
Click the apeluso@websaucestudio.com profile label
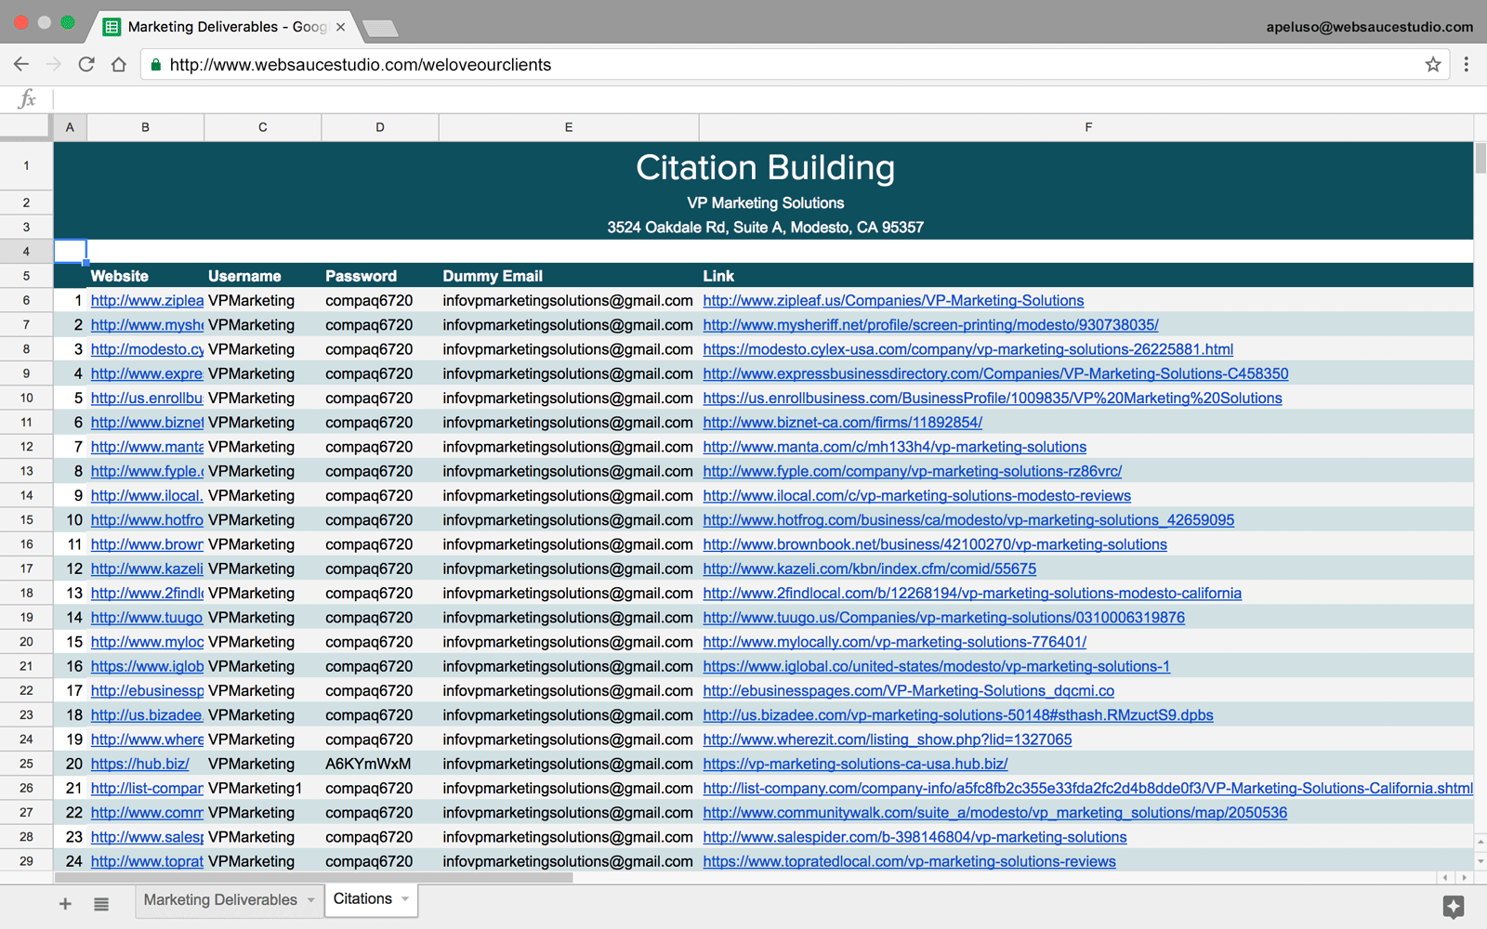pyautogui.click(x=1369, y=27)
